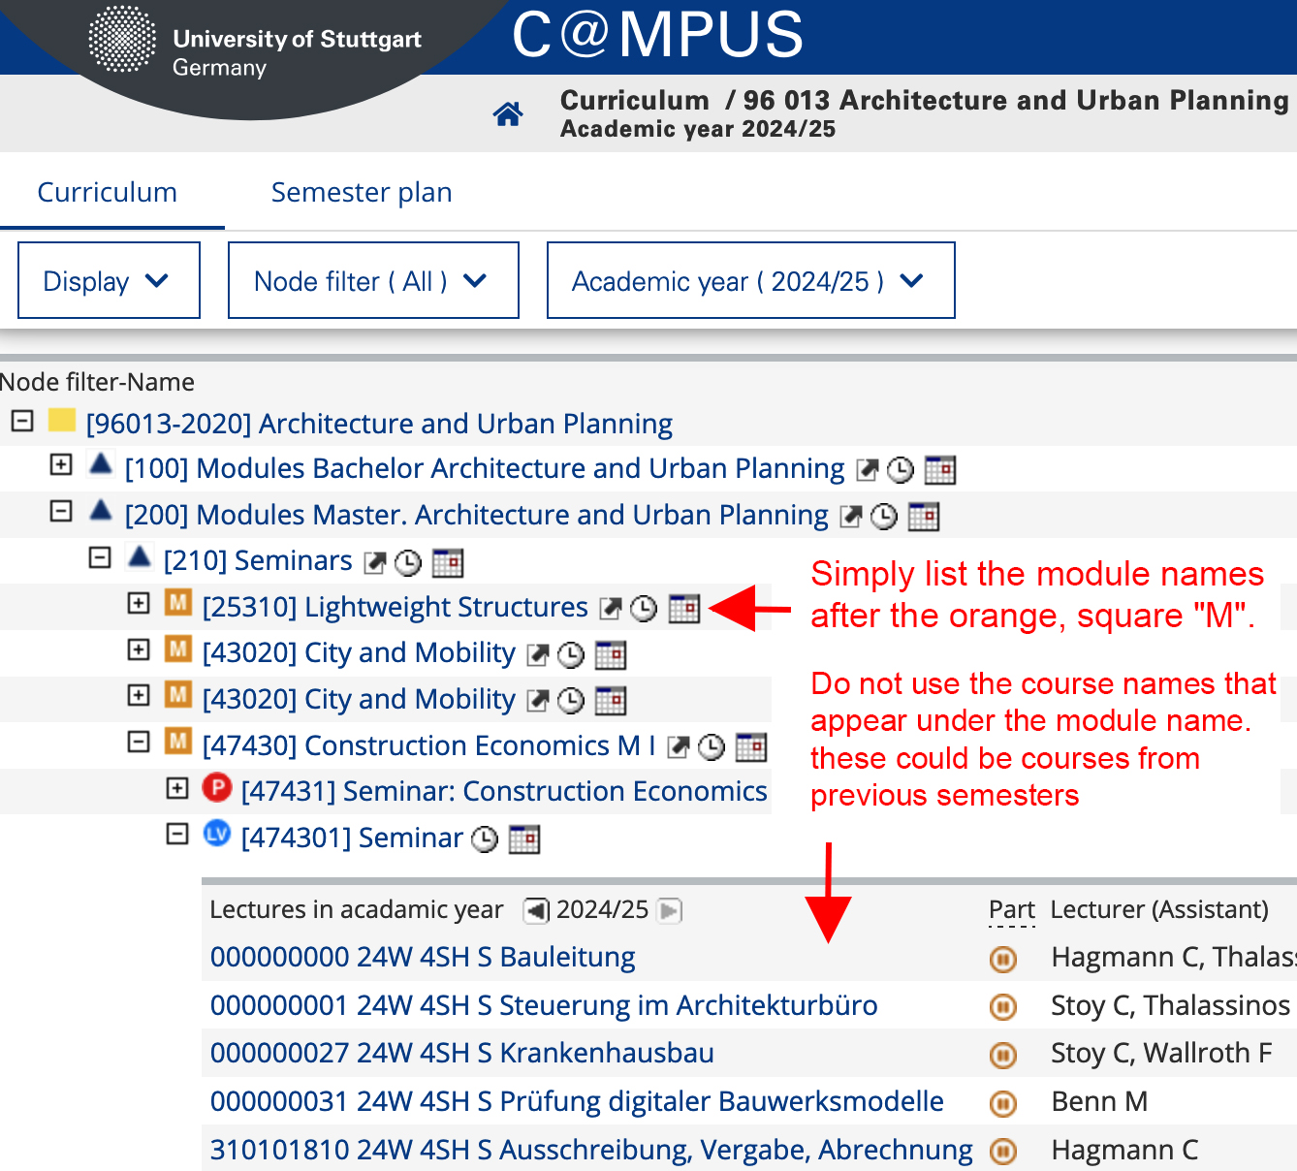The width and height of the screenshot is (1297, 1171).
Task: Open Academic year ( 2024/25 ) dropdown
Action: pyautogui.click(x=750, y=280)
